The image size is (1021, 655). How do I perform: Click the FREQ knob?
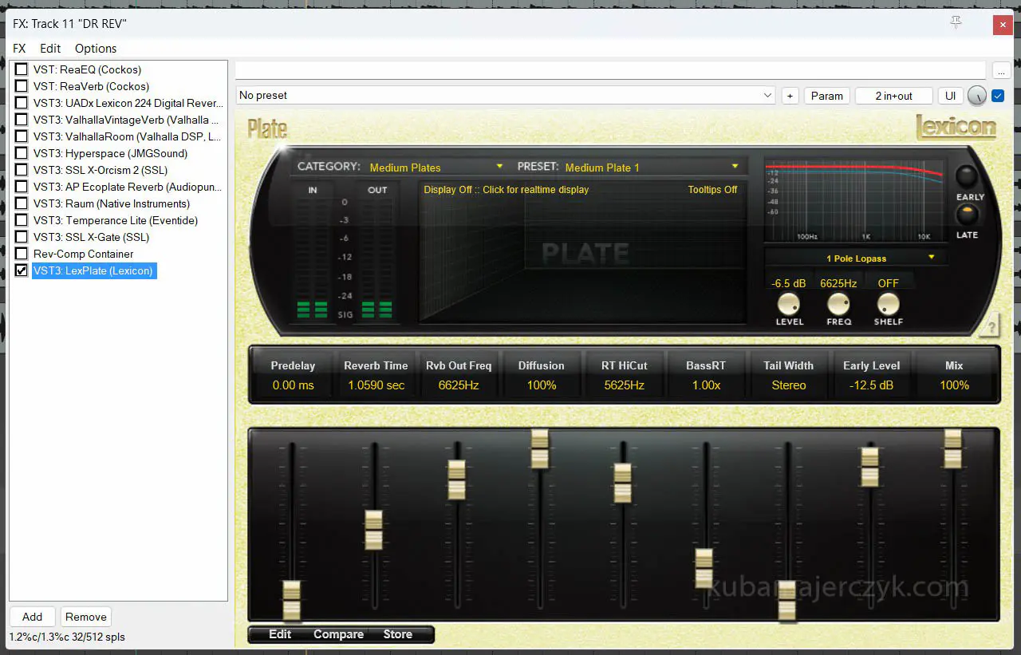[838, 304]
